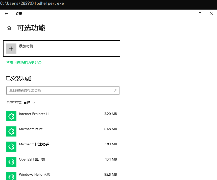
Task: Click the Windows Hello 人脸 feature icon
Action: tap(11, 176)
